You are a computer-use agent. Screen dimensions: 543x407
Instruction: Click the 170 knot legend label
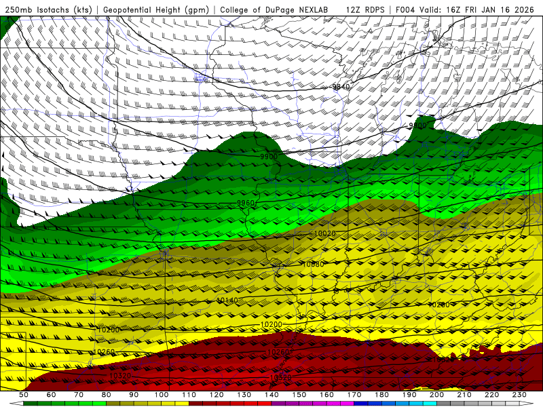pyautogui.click(x=354, y=395)
